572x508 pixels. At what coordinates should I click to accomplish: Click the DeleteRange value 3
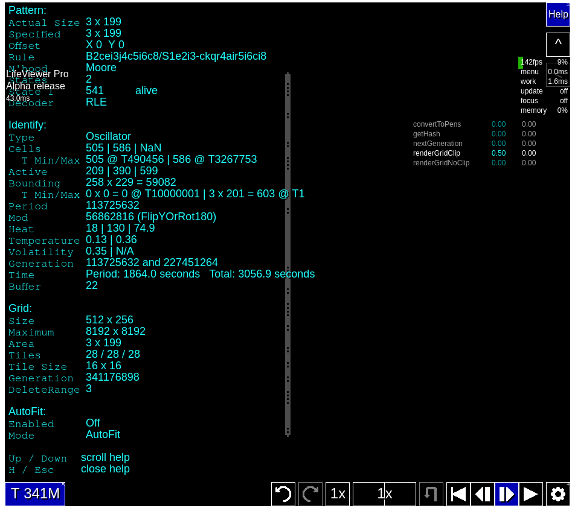point(89,389)
